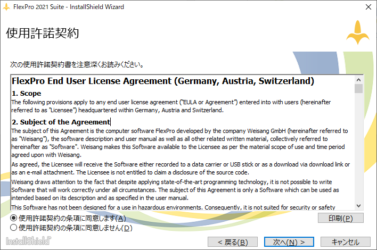Click the license text scrollbar thumb
This screenshot has height=250, width=377.
(359, 89)
